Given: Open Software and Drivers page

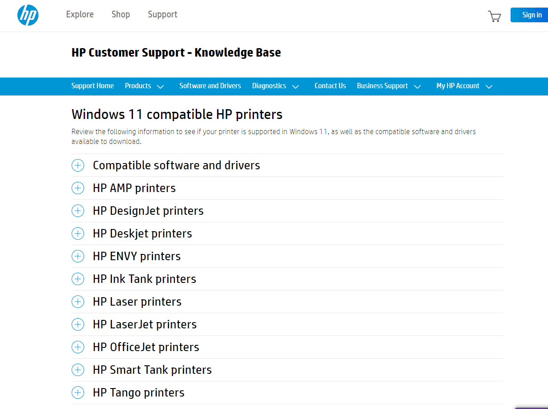Looking at the screenshot, I should tap(210, 86).
